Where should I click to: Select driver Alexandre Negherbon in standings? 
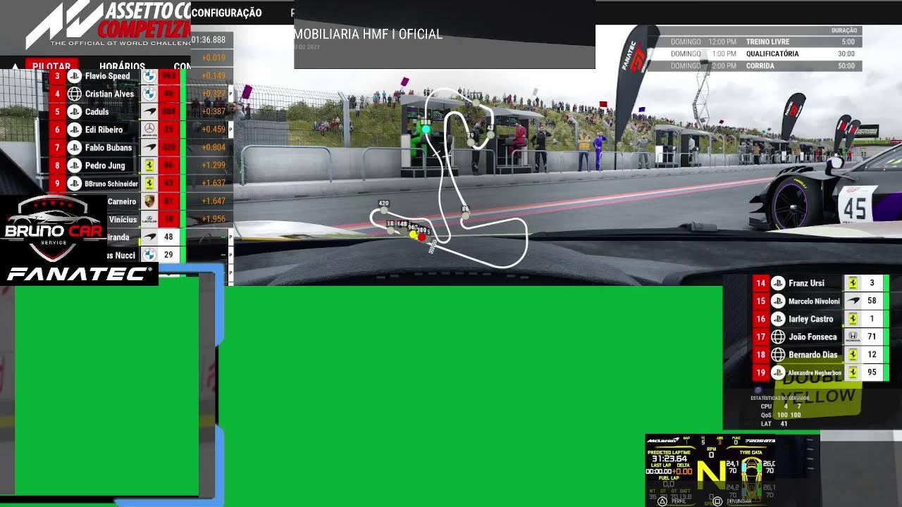coord(815,373)
